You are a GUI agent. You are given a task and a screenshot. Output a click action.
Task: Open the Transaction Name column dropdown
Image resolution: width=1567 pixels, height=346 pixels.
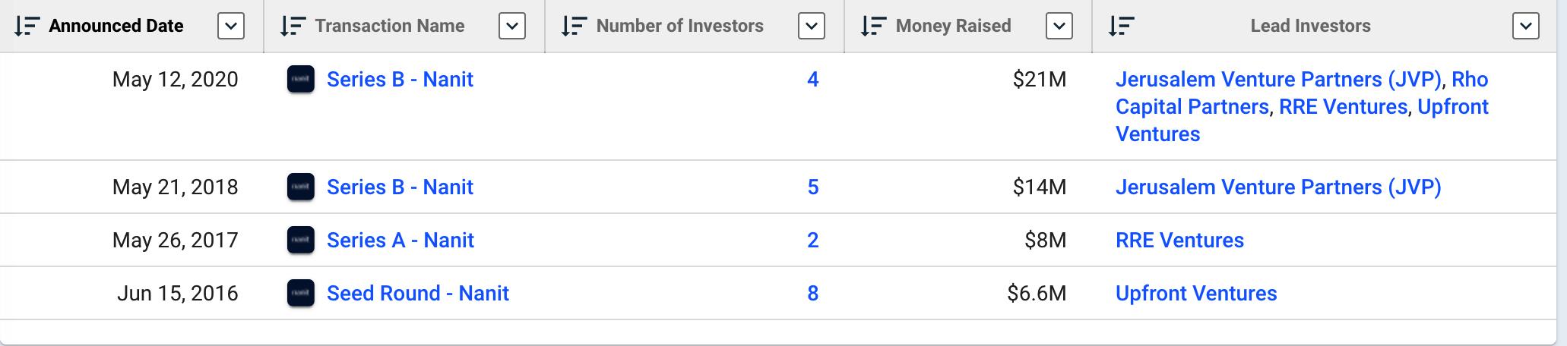(x=512, y=27)
